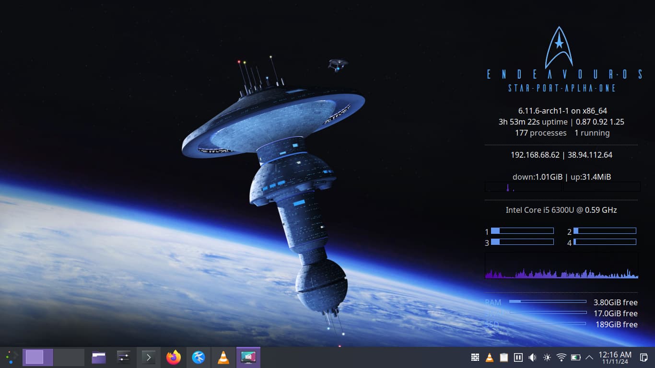The width and height of the screenshot is (655, 368).
Task: Open the clipboard tray icon
Action: (504, 357)
